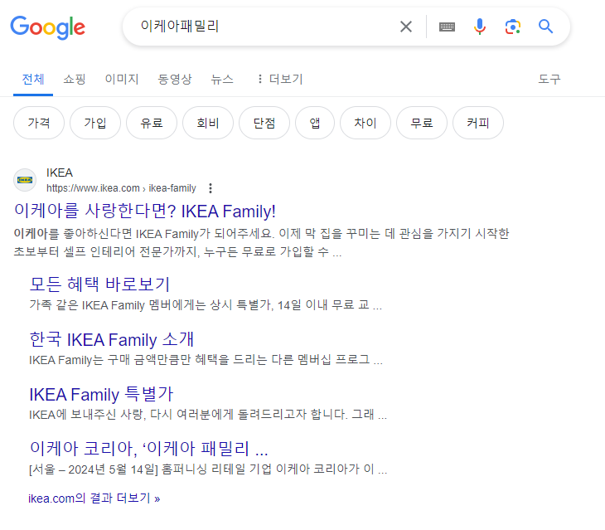Switch to the 쇼핑 tab
This screenshot has height=530, width=605.
[75, 79]
